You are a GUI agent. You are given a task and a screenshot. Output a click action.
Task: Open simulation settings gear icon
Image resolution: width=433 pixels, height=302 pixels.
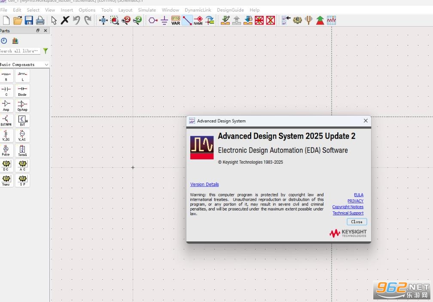(x=297, y=21)
